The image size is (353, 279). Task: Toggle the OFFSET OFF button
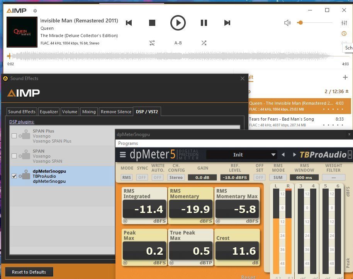[260, 177]
